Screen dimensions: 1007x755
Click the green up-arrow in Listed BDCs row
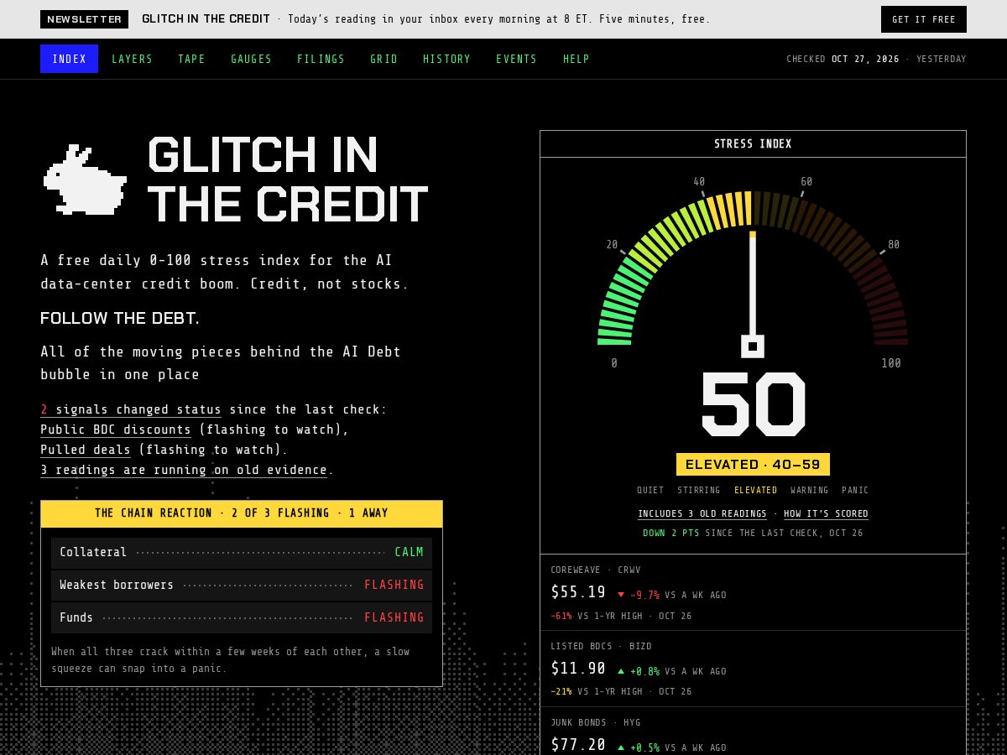621,671
